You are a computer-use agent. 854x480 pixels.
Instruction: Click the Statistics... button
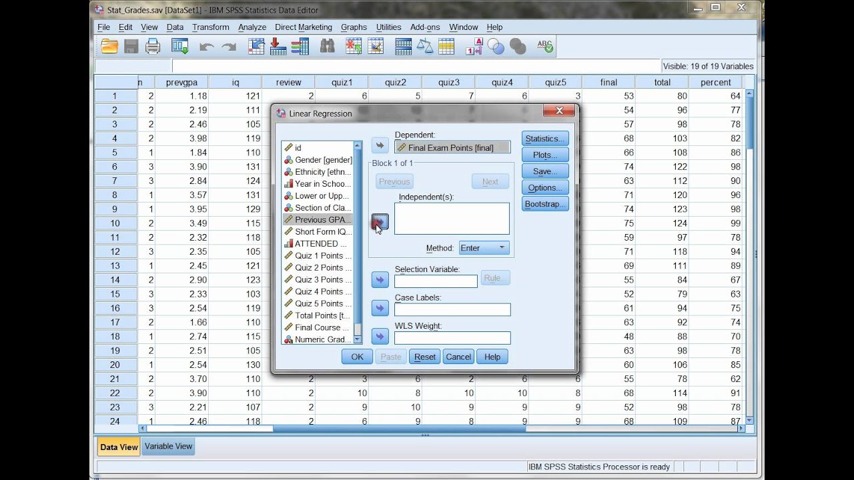545,139
